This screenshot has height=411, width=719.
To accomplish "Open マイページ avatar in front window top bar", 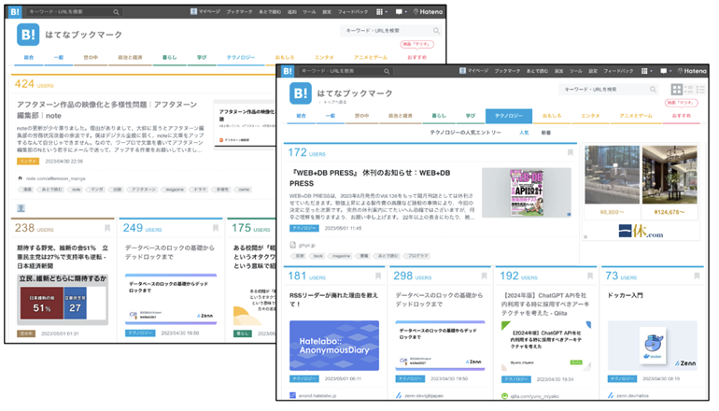I will tap(462, 71).
